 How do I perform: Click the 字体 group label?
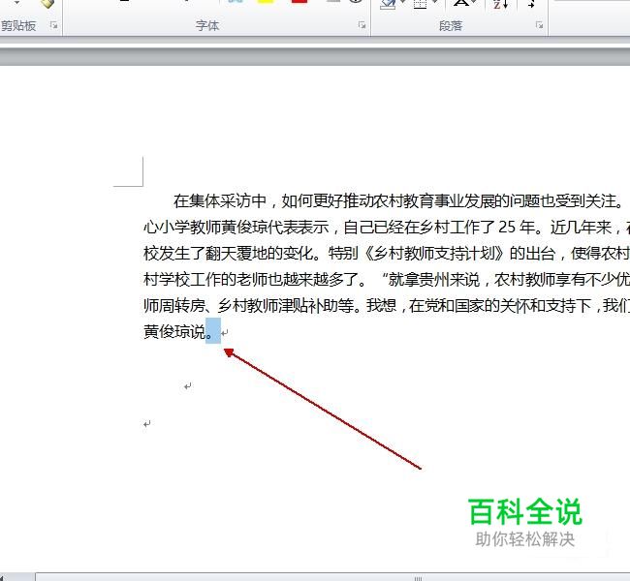coord(207,26)
